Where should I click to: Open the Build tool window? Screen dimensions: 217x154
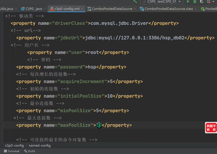(x=30, y=151)
